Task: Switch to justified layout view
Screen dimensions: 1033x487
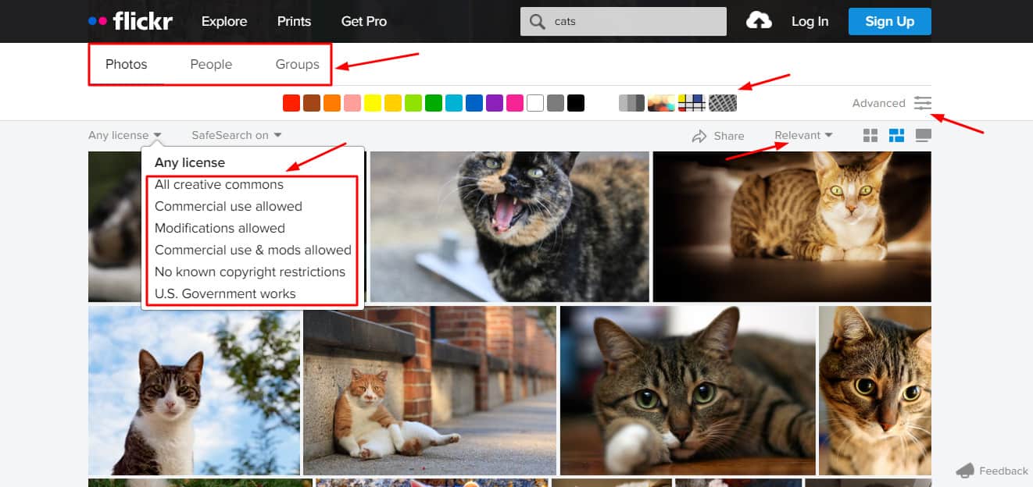Action: pos(896,136)
